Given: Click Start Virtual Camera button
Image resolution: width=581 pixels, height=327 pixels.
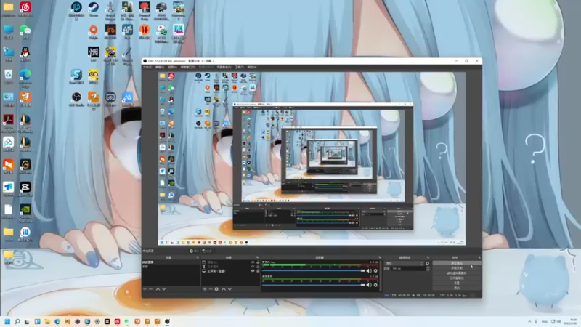Looking at the screenshot, I should coord(457,273).
